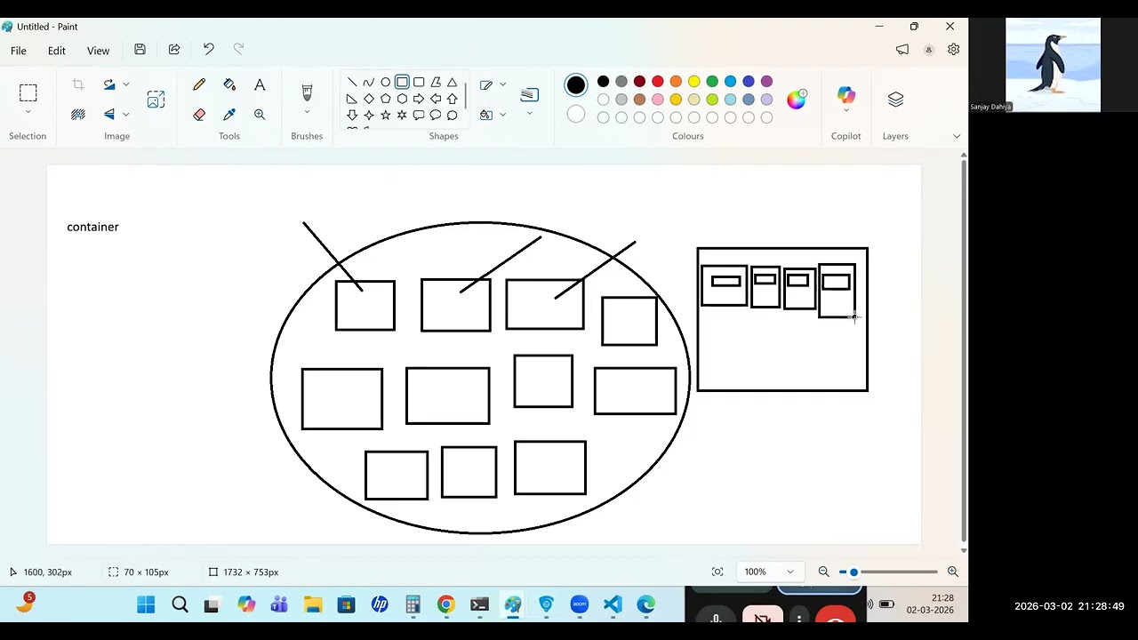This screenshot has width=1138, height=640.
Task: Collapse the ribbon with the chevron
Action: 957,136
